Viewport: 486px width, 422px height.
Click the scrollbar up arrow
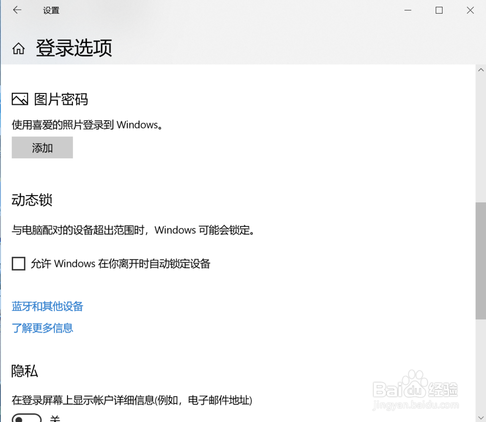(x=481, y=70)
